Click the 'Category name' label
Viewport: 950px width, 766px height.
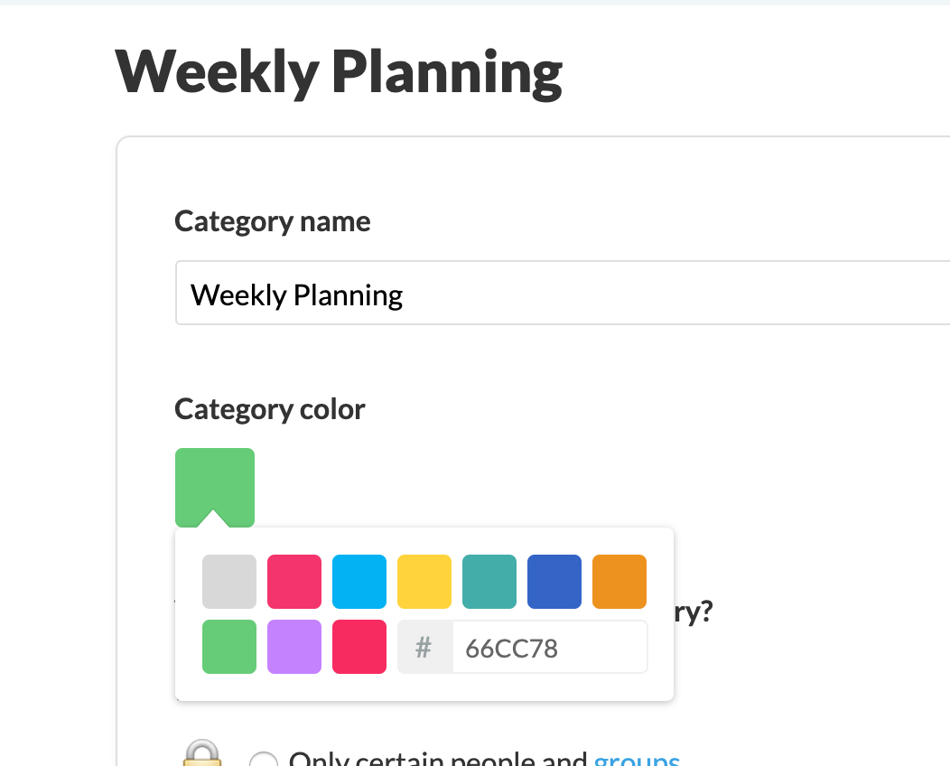pyautogui.click(x=273, y=222)
